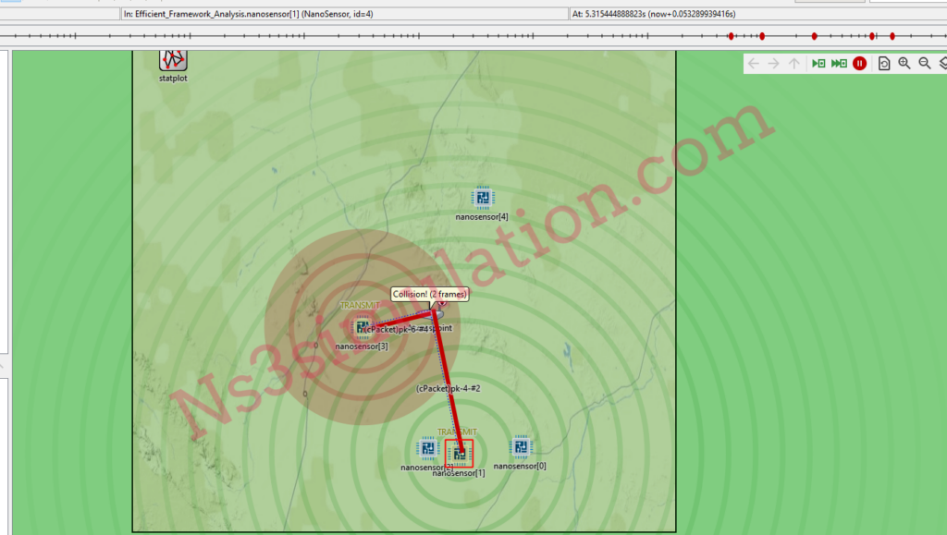The width and height of the screenshot is (947, 535).
Task: Click the rightmost red event dot on timeline
Action: click(x=892, y=36)
